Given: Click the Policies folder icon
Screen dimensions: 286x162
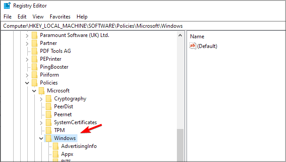Looking at the screenshot, I should click(x=34, y=83).
